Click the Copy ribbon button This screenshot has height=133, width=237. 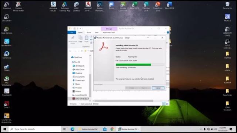(x=80, y=39)
